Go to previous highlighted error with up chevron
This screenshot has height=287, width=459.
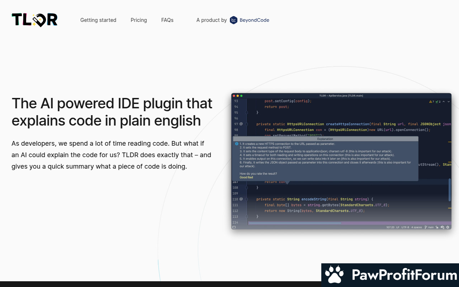444,102
